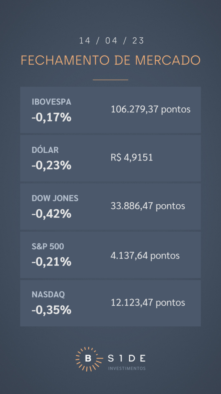Click the Dólar -0,23% variation
This screenshot has width=221, height=394.
click(51, 165)
